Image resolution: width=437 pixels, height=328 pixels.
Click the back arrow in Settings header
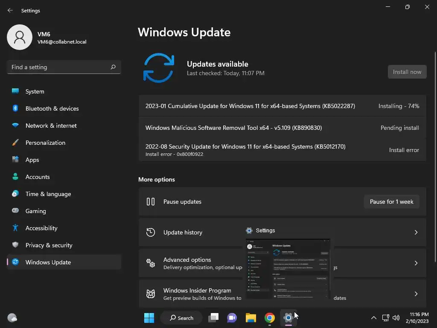10,10
